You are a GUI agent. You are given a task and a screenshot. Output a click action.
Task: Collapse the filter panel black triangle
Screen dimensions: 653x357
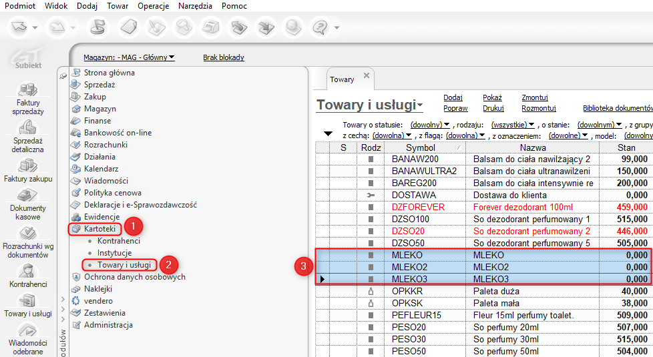[x=328, y=133]
